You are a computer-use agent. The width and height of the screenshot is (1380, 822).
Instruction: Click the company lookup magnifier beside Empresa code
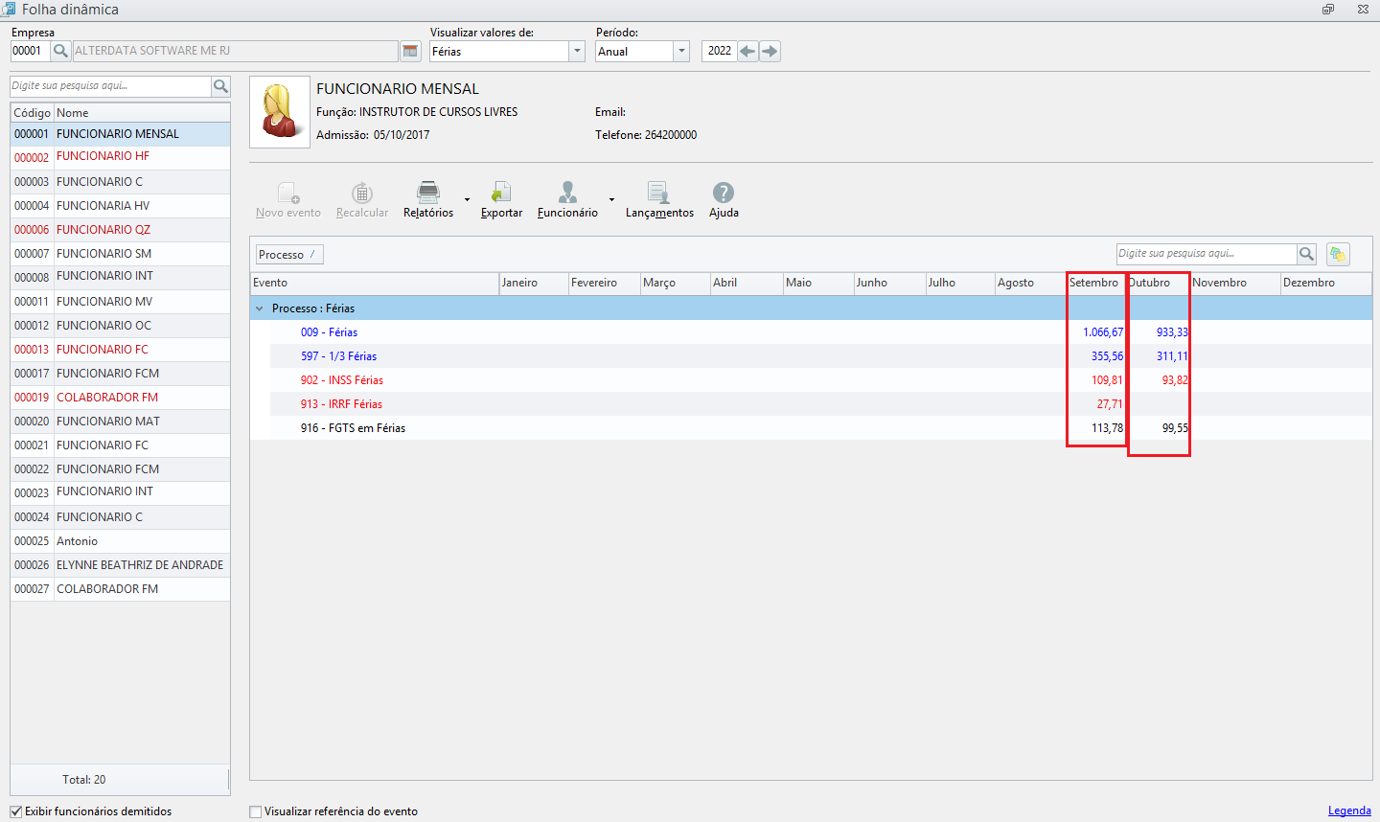(x=60, y=51)
